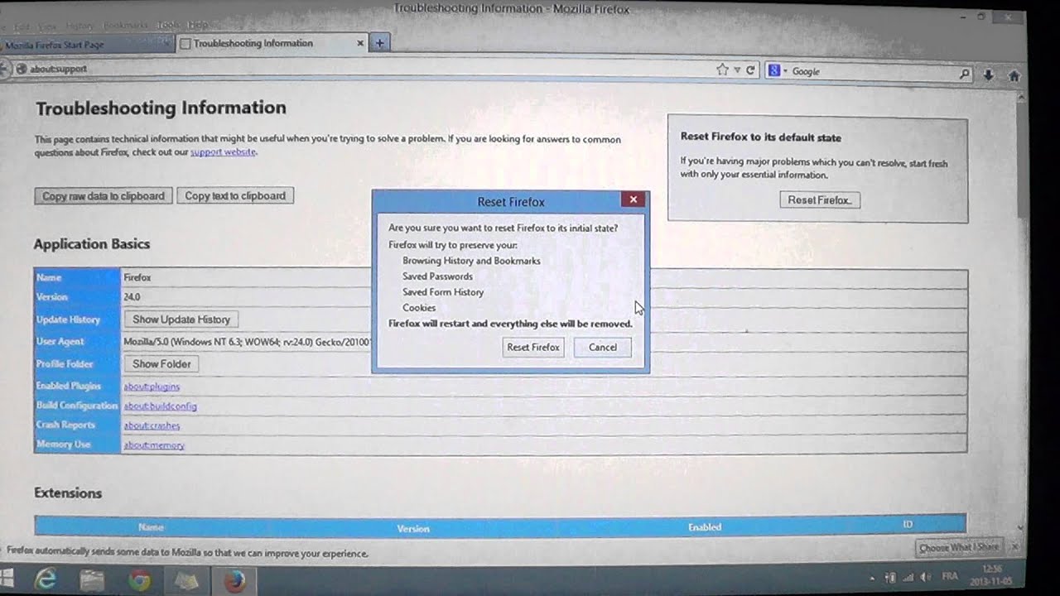
Task: Open the history dropdown arrow in address bar
Action: click(735, 71)
